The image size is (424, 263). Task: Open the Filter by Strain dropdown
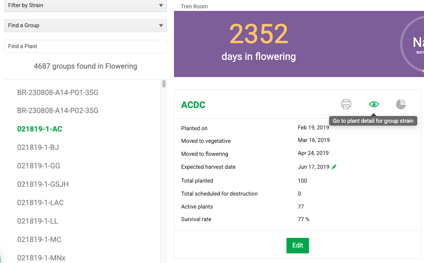(85, 5)
